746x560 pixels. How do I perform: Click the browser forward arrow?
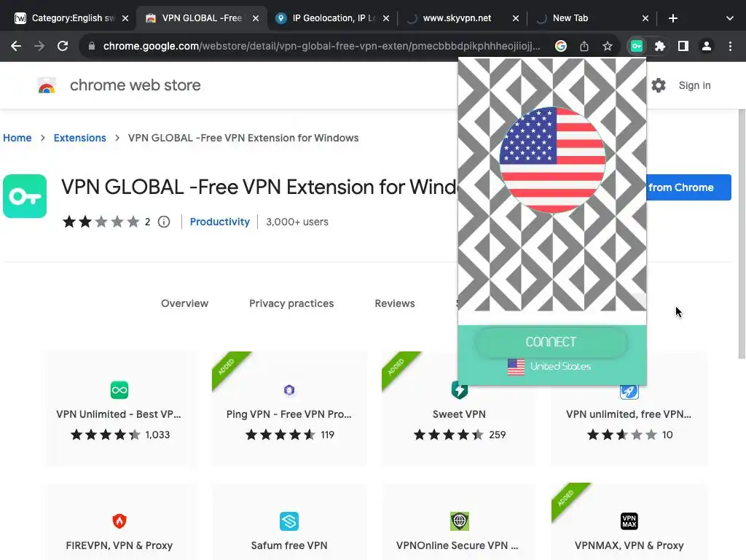tap(39, 46)
